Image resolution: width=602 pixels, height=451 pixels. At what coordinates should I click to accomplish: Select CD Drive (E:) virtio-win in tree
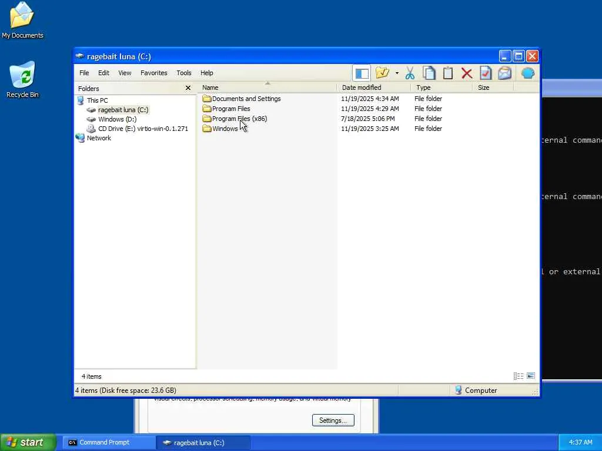tap(143, 129)
